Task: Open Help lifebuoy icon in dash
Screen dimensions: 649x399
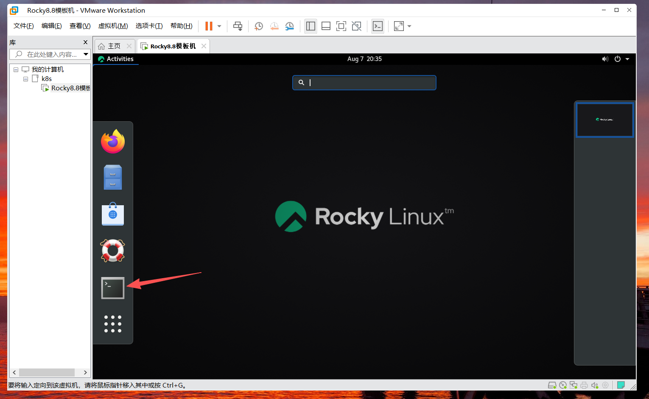Action: pyautogui.click(x=113, y=251)
